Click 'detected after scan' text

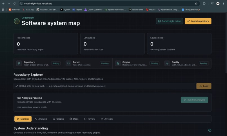pyautogui.click(x=94, y=49)
